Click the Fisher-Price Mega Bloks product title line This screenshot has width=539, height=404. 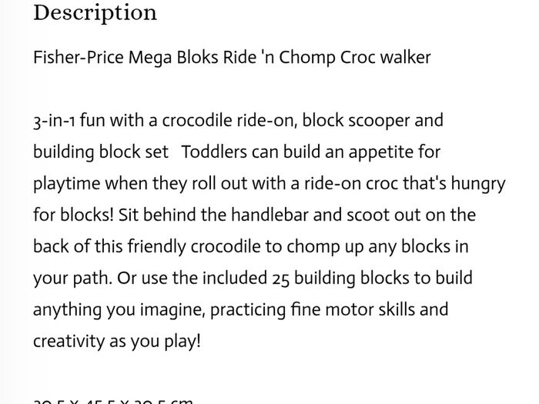click(x=232, y=58)
